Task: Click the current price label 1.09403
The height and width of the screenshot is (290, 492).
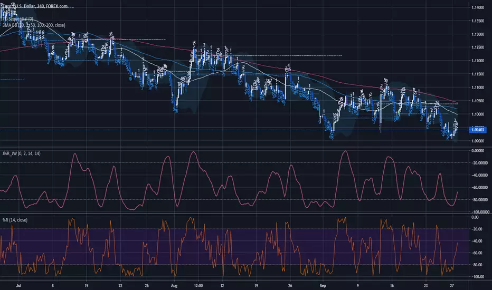Action: tap(480, 129)
